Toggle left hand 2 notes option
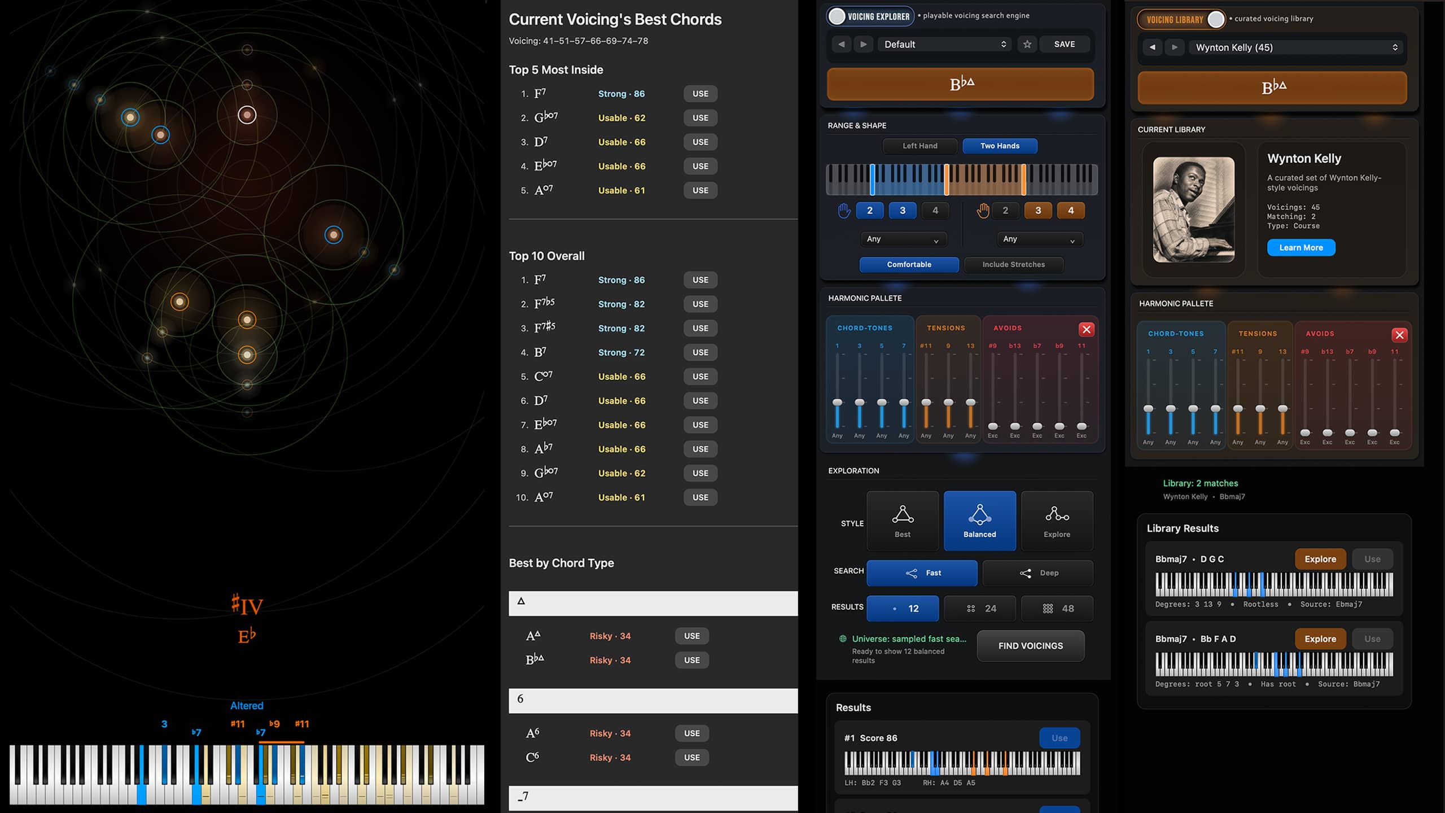1445x813 pixels. click(870, 211)
